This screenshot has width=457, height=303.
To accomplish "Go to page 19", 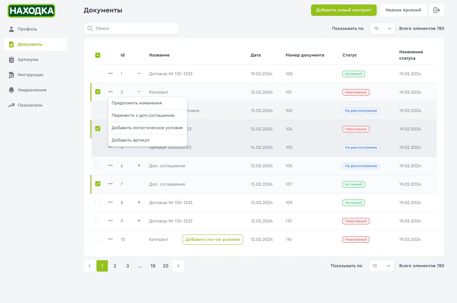I will point(153,266).
